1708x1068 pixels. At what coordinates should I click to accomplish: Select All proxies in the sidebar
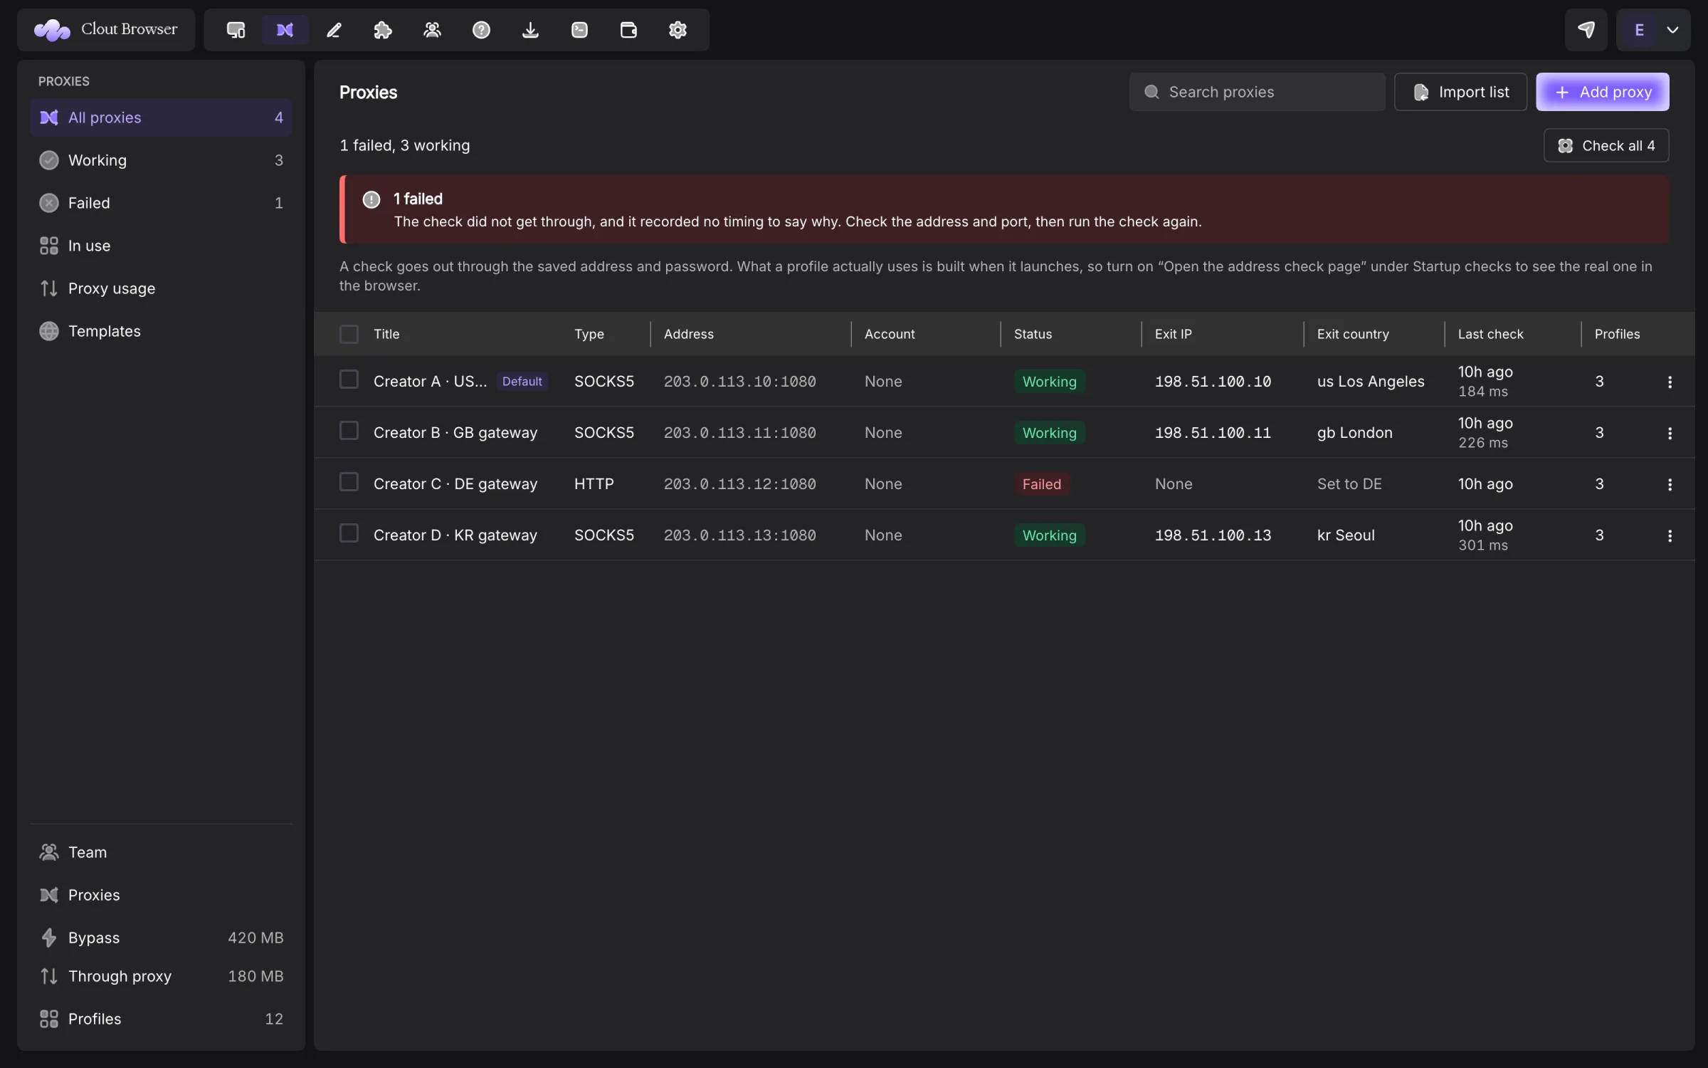(x=161, y=117)
